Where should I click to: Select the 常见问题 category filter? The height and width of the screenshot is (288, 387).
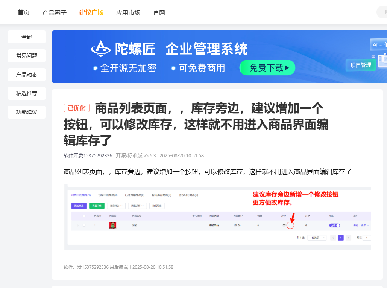tap(27, 56)
